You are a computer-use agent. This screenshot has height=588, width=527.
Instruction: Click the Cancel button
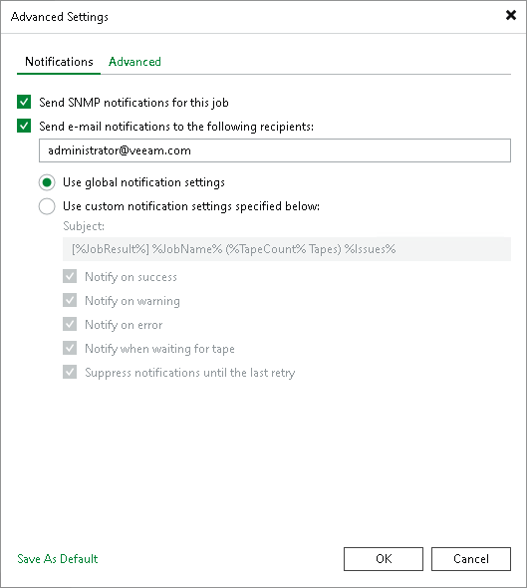pos(471,559)
